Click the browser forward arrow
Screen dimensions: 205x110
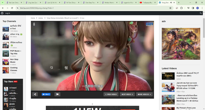(7, 8)
